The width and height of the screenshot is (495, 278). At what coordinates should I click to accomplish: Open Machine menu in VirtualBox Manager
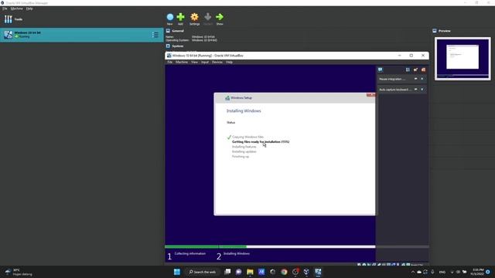click(17, 8)
